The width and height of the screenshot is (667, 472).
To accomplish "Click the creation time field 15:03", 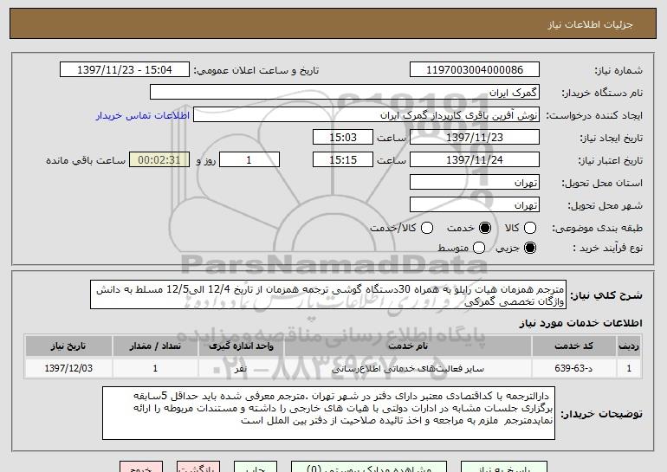I will point(343,138).
